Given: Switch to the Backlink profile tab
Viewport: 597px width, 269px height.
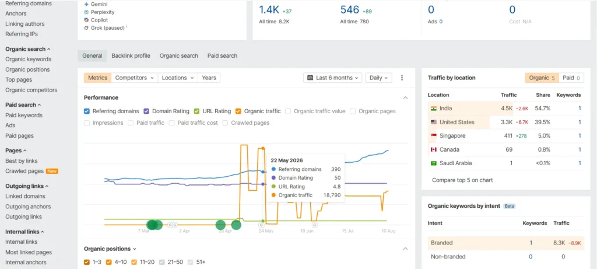Looking at the screenshot, I should (131, 55).
